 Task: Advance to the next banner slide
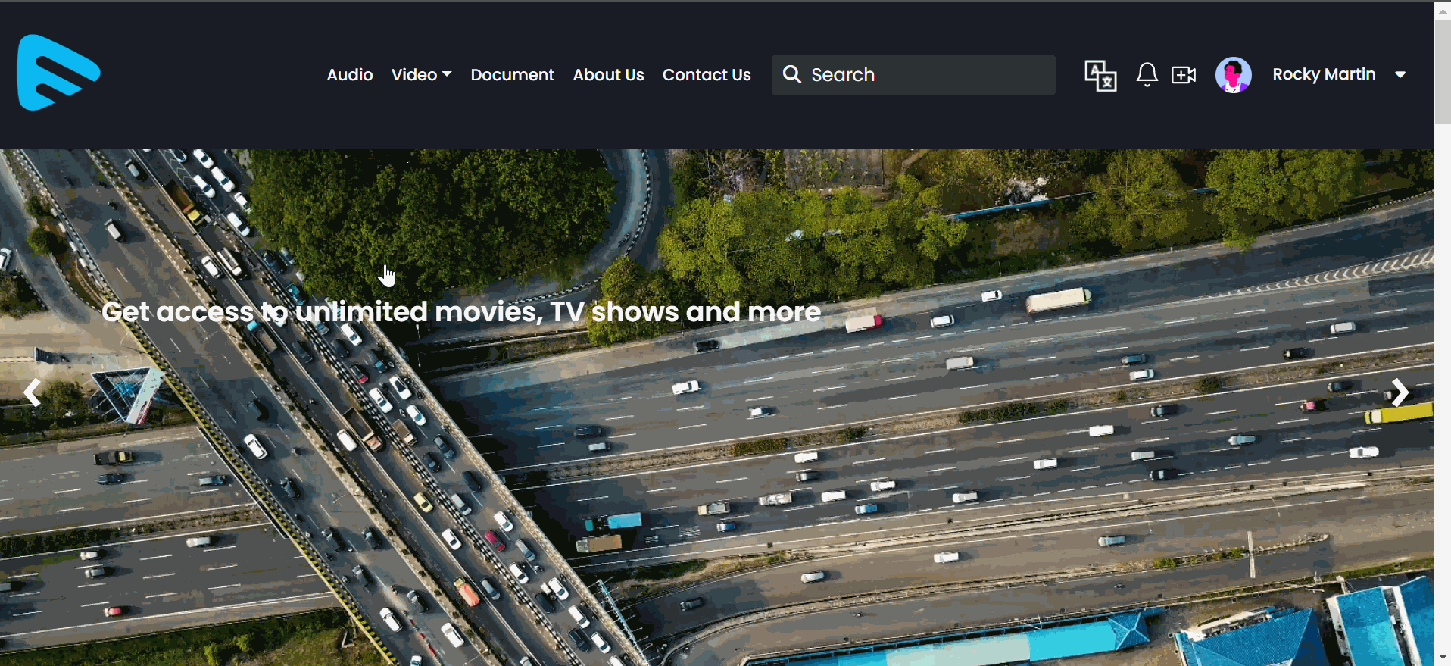[1400, 392]
